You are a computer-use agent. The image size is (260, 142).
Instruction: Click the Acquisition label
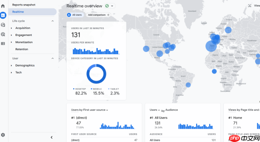23,28
